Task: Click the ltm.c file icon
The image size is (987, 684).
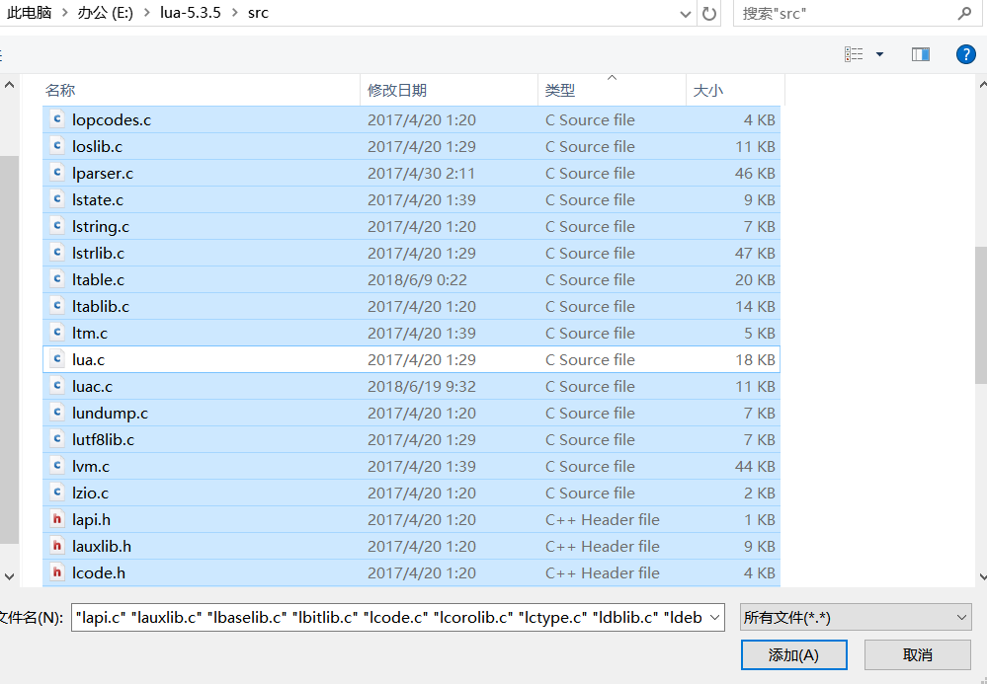Action: (57, 332)
